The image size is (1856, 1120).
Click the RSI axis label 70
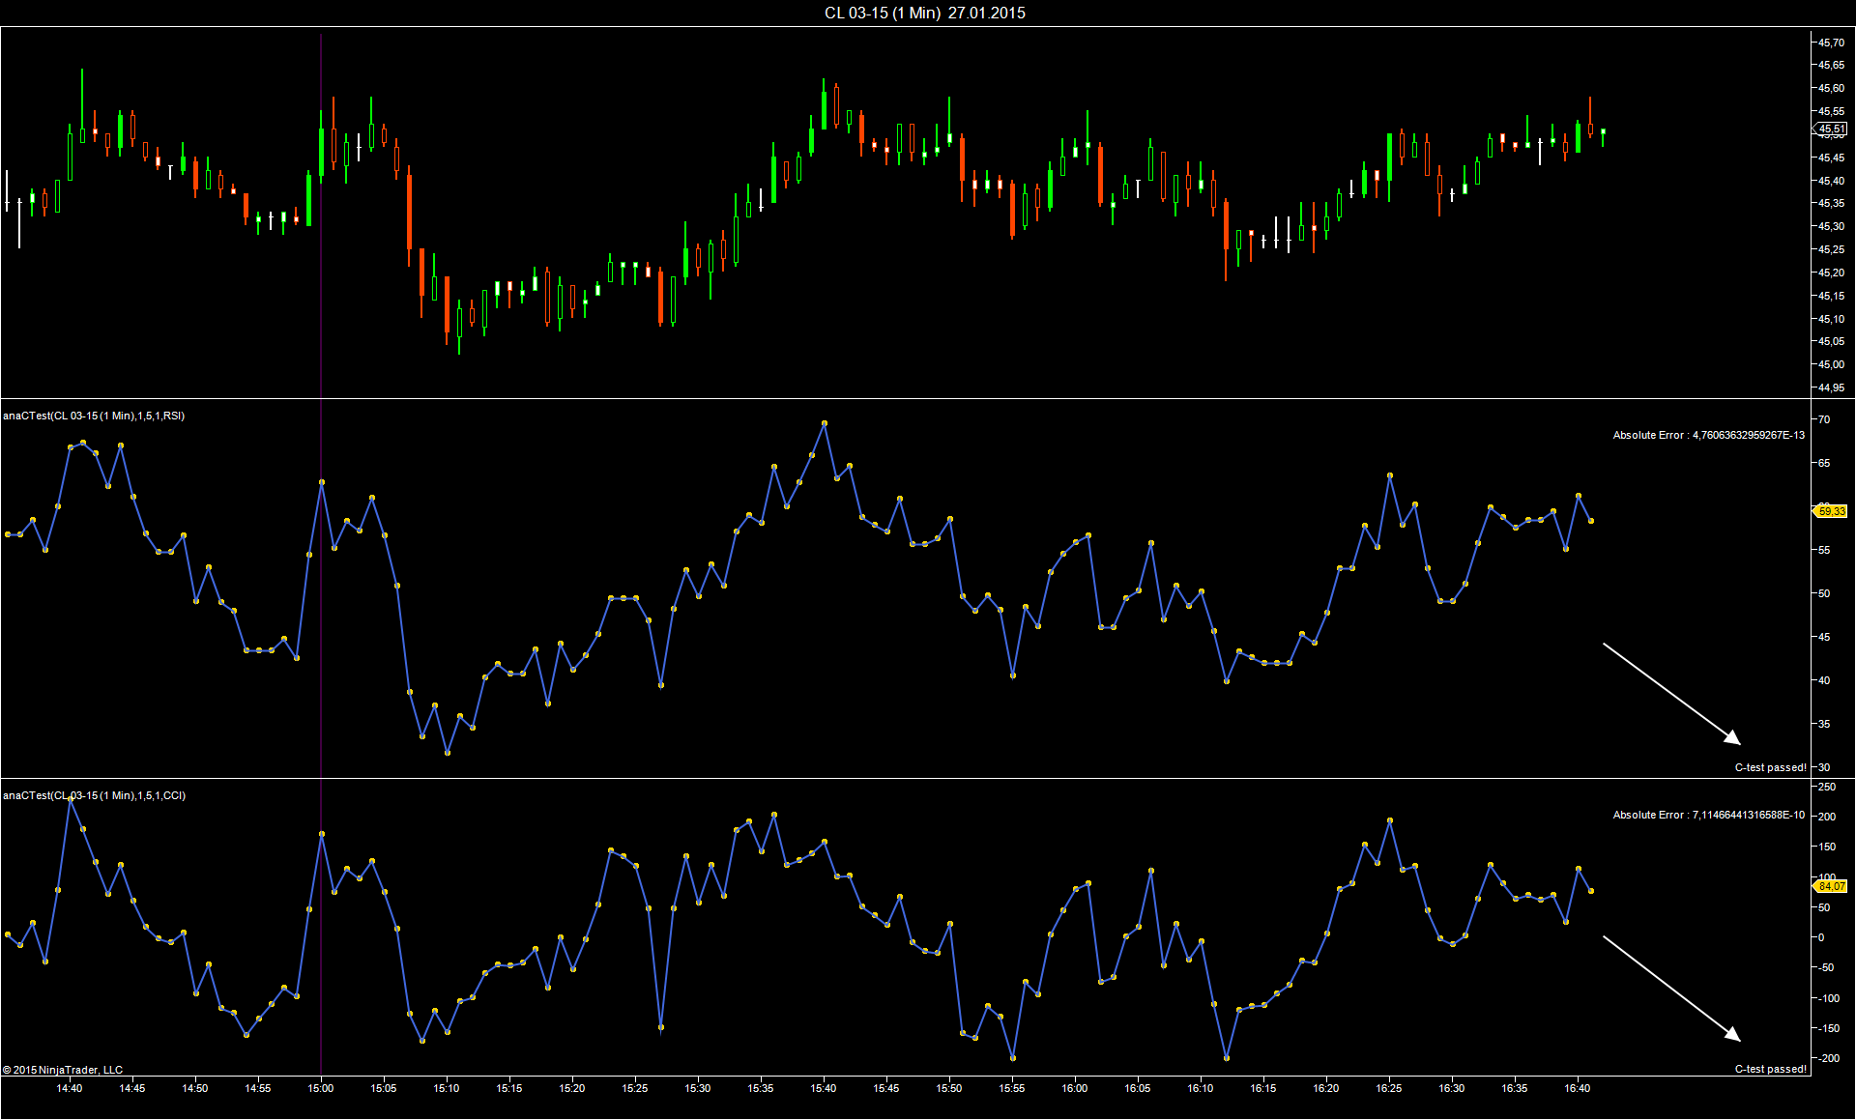point(1824,419)
